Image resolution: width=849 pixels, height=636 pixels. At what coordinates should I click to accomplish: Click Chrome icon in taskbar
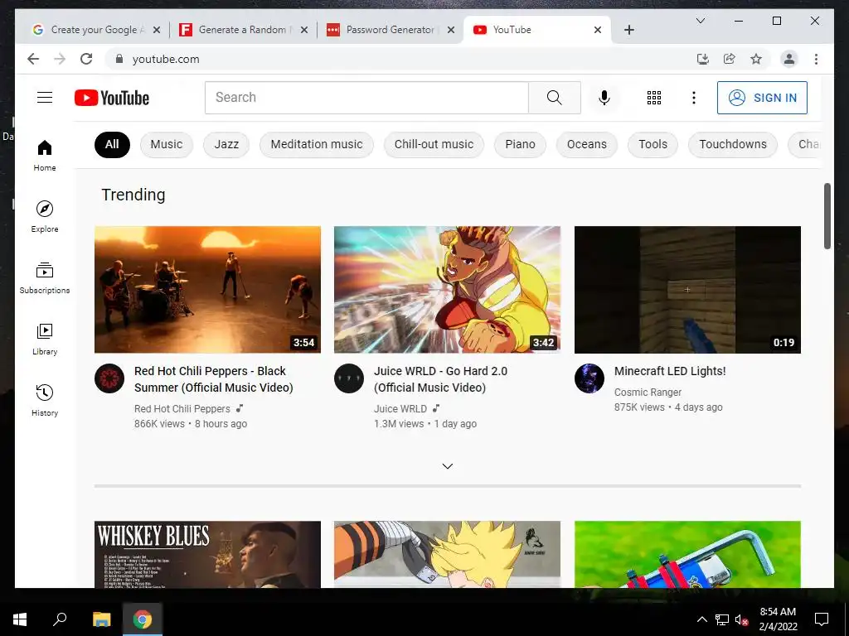(x=143, y=619)
